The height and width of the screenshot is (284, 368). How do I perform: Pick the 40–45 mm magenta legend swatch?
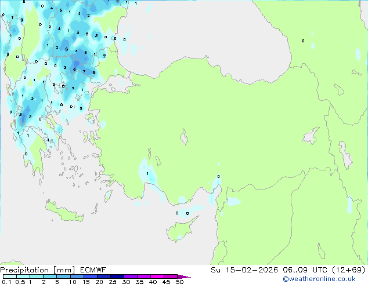tap(157, 276)
